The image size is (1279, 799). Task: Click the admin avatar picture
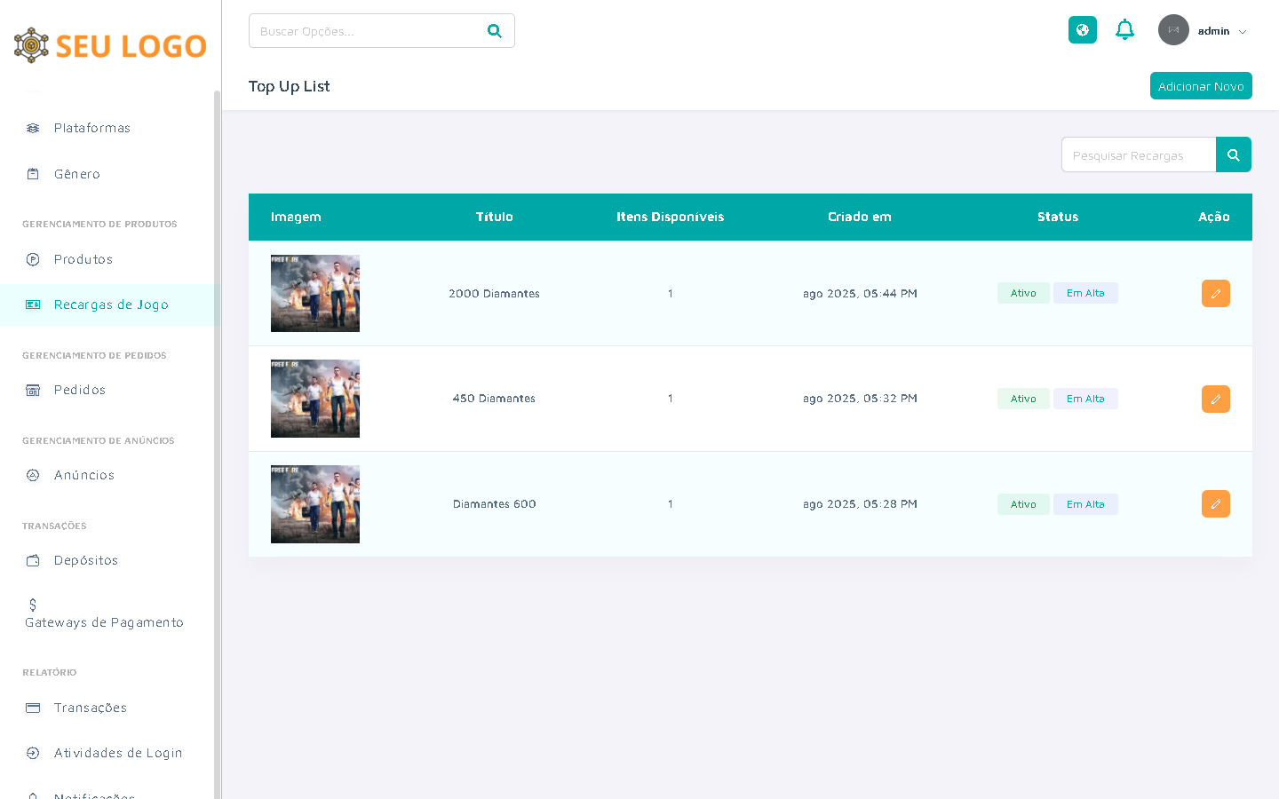[1173, 30]
